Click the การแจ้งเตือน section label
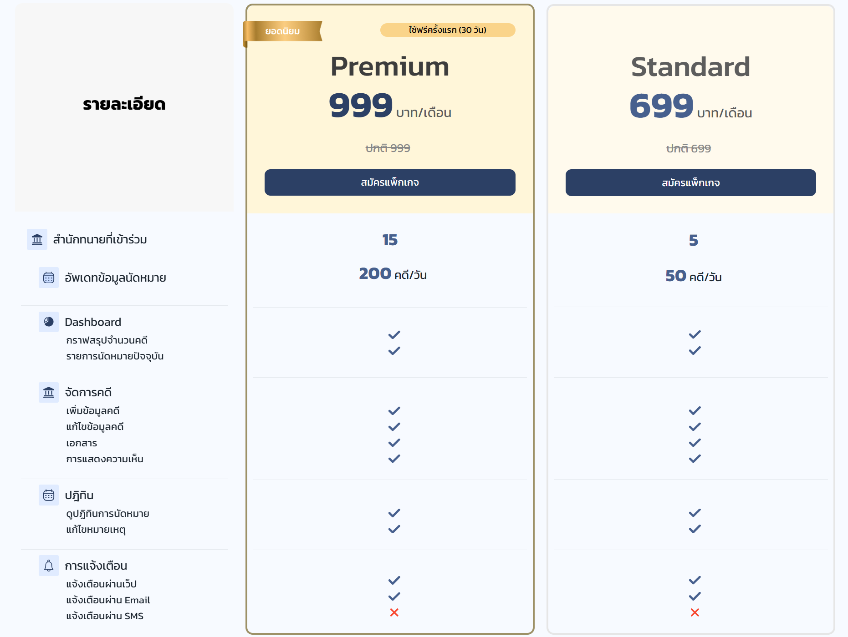Image resolution: width=848 pixels, height=637 pixels. [96, 566]
